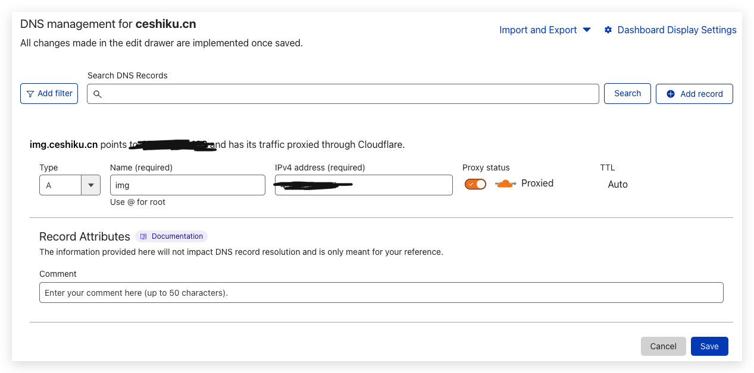Click the magnifier icon in search box

(x=98, y=94)
